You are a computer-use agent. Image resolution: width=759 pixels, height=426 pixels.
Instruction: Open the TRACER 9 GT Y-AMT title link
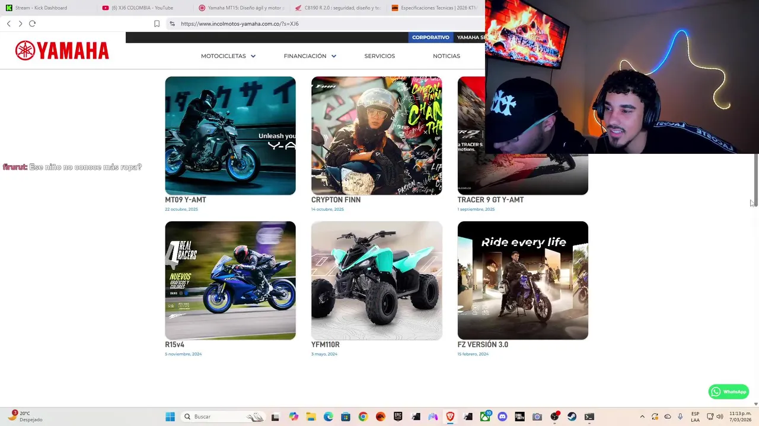(x=490, y=200)
